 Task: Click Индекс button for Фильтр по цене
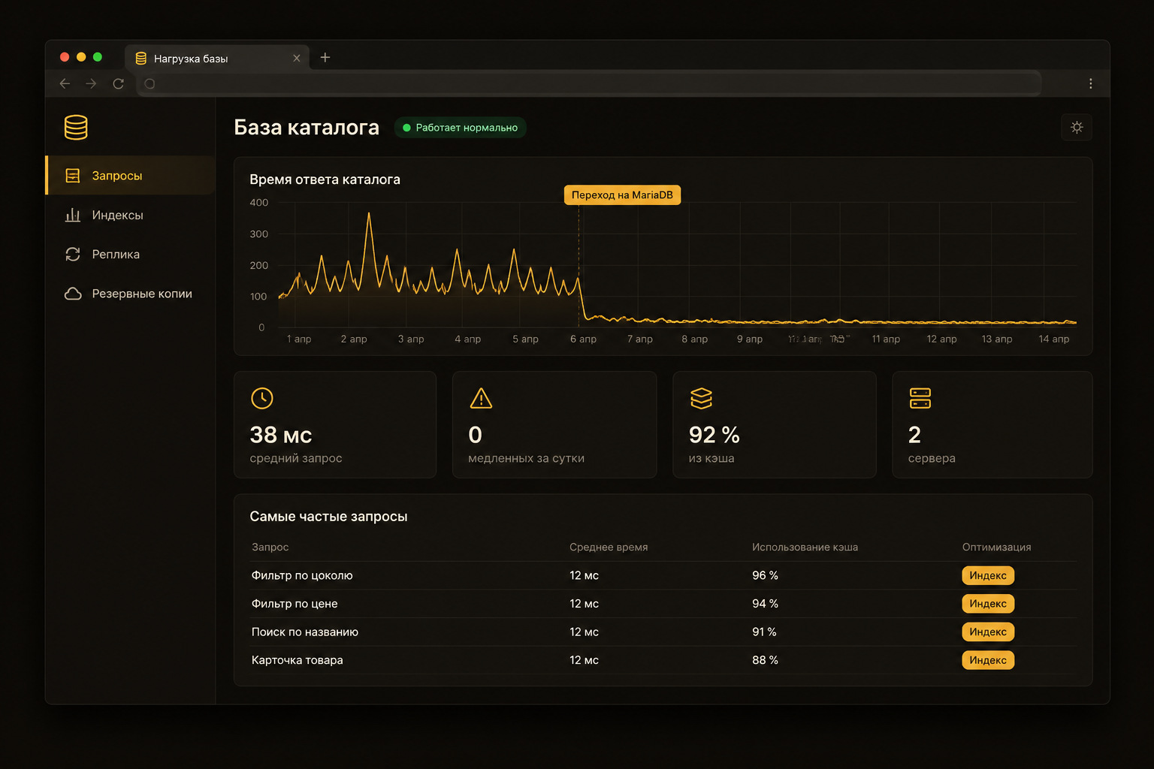pyautogui.click(x=988, y=604)
